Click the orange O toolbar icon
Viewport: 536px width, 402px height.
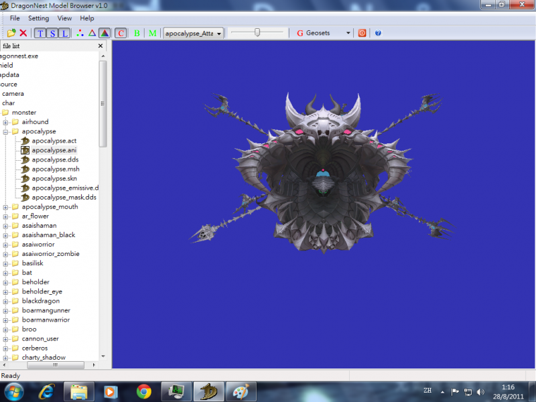(362, 33)
